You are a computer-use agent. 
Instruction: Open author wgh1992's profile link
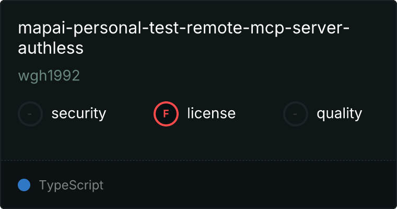(49, 76)
